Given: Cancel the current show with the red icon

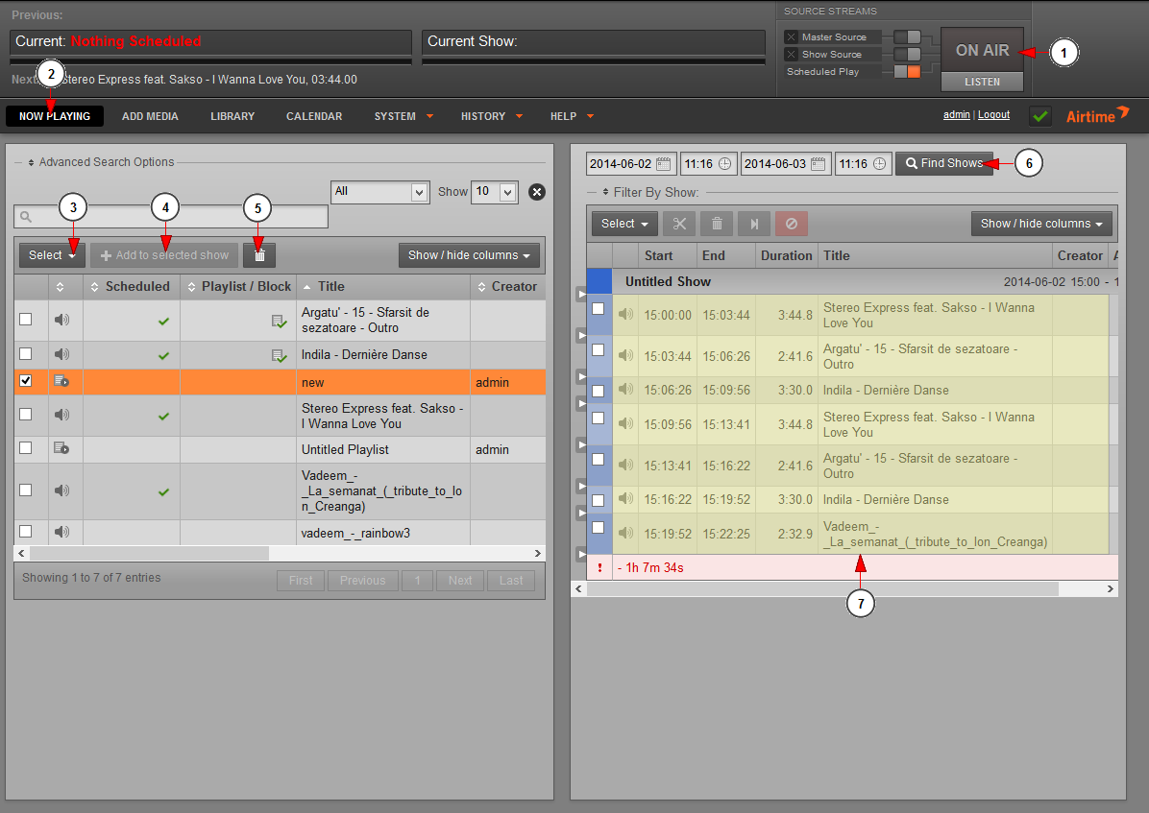Looking at the screenshot, I should (x=792, y=224).
